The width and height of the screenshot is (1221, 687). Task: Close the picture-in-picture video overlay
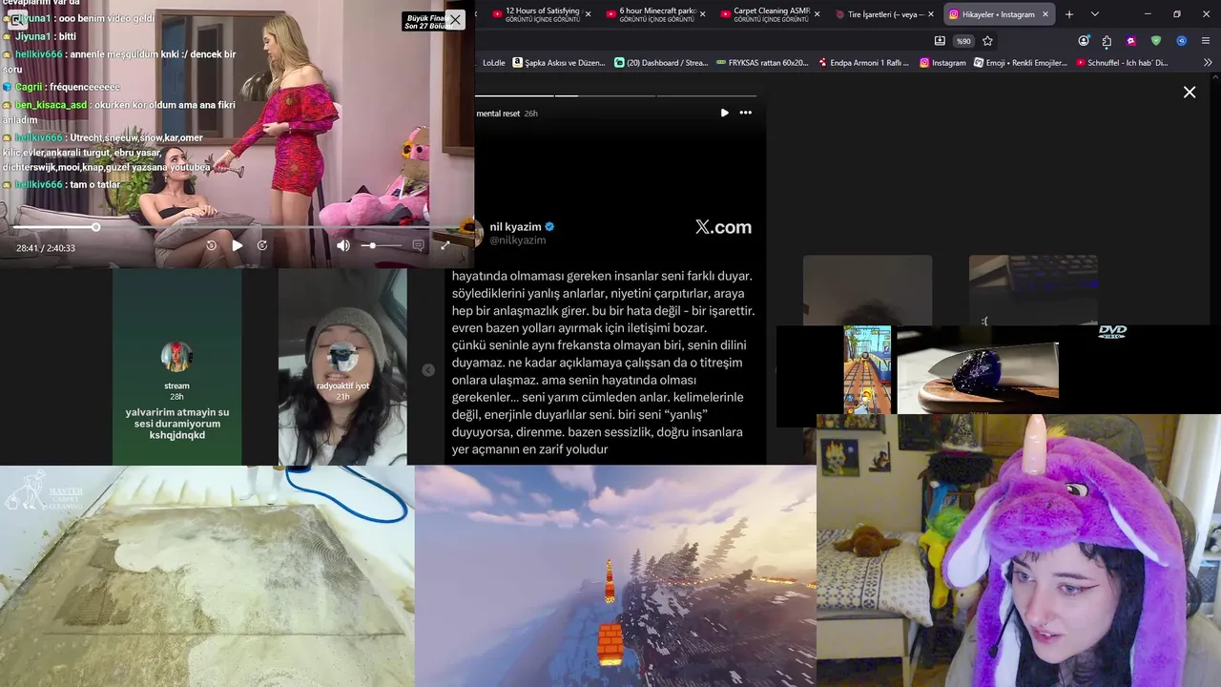click(x=455, y=19)
